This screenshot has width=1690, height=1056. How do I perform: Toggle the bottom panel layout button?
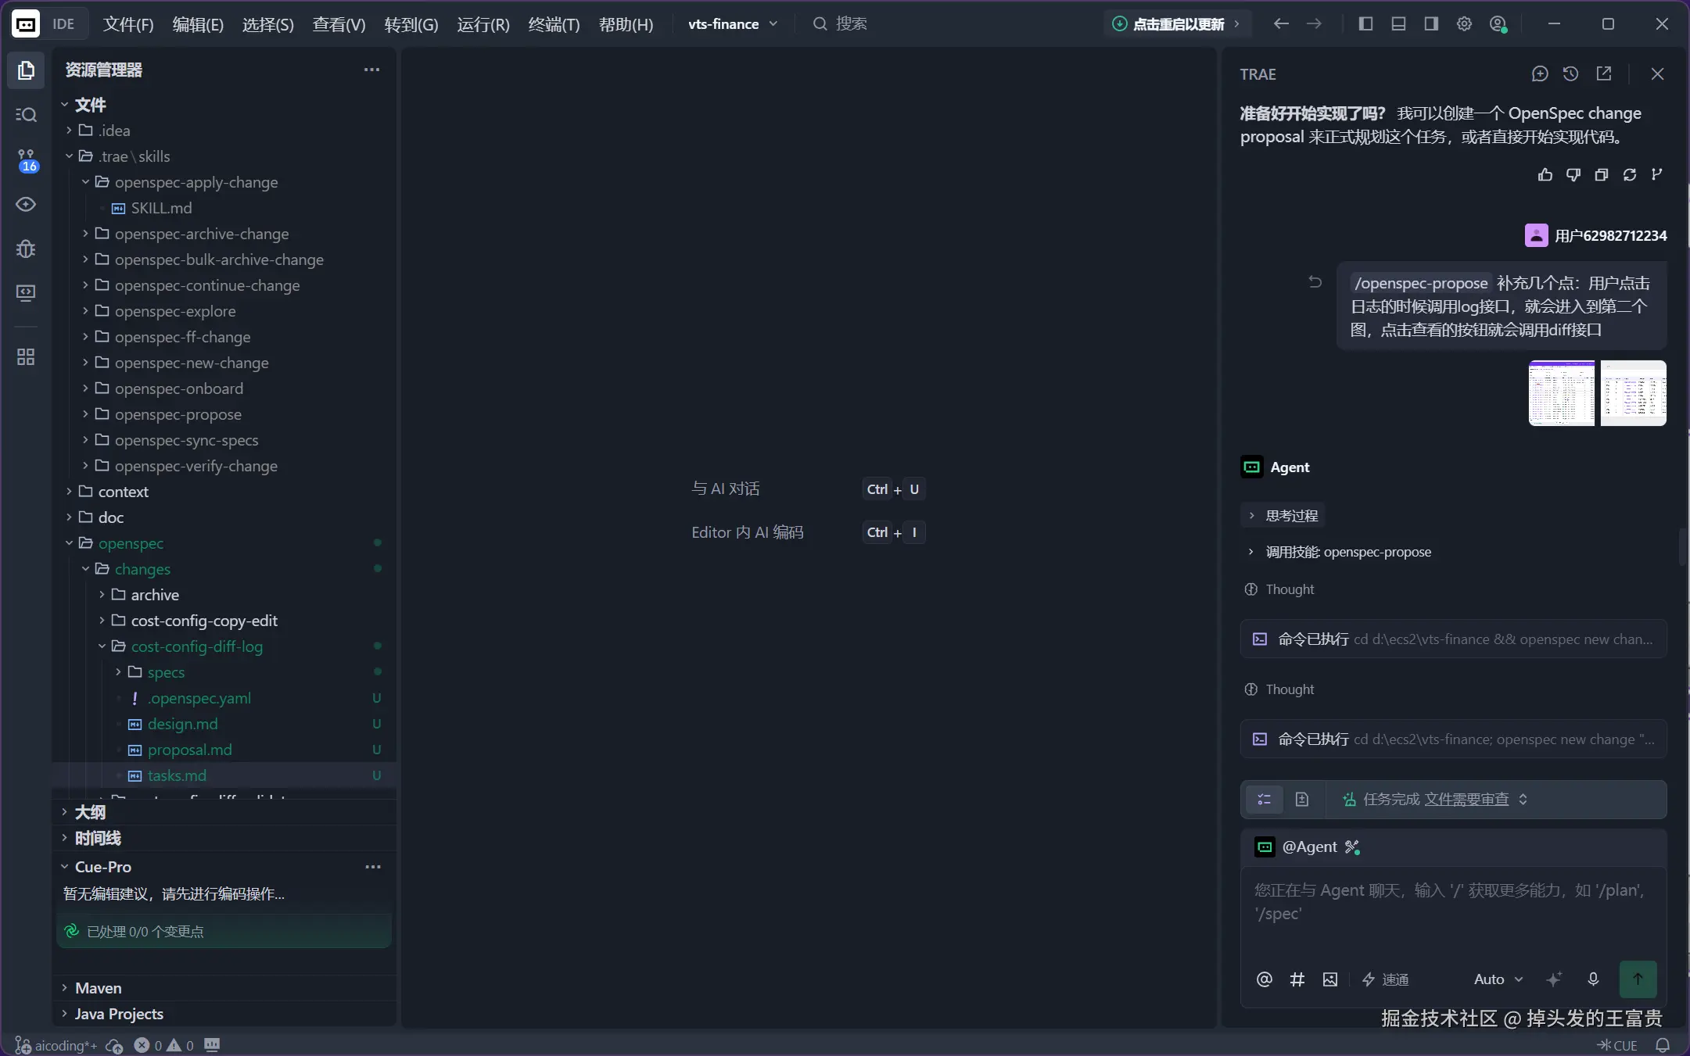(1398, 24)
